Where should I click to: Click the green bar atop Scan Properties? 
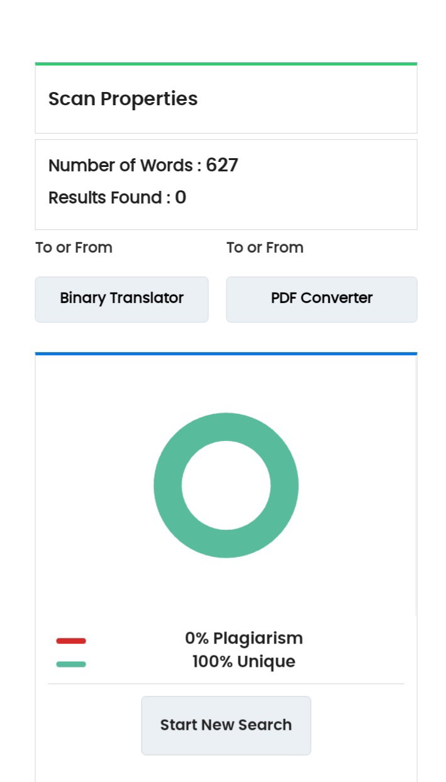point(226,64)
